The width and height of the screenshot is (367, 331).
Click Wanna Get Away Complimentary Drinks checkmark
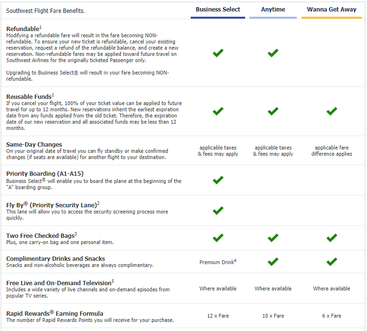(x=332, y=262)
